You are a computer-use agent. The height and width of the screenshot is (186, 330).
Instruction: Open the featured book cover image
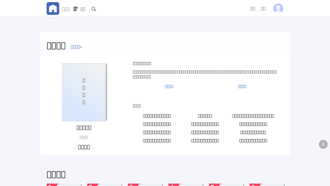[x=84, y=92]
